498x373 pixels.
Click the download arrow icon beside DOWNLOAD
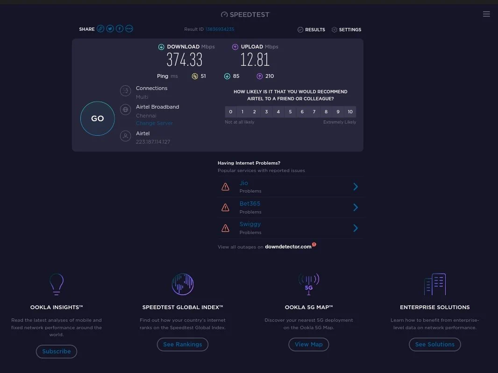click(161, 47)
